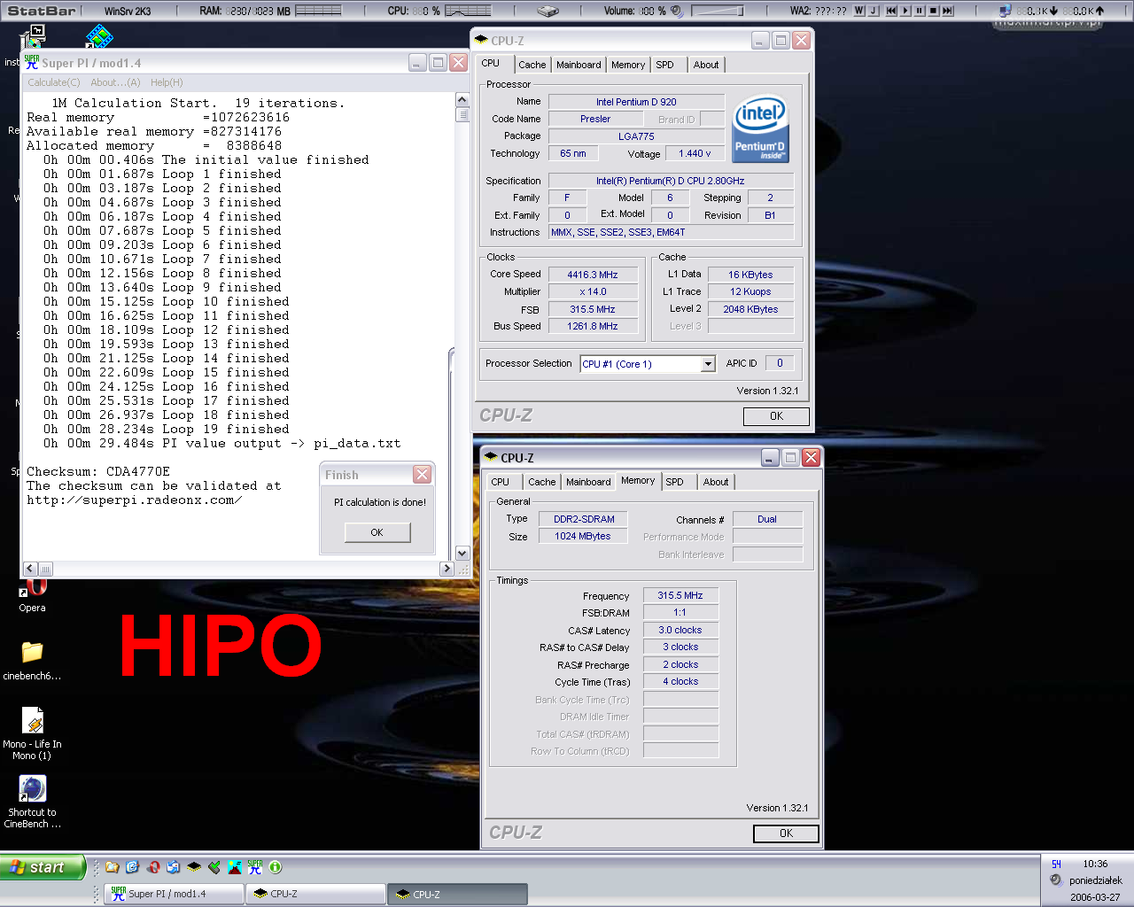The image size is (1134, 907).
Task: Click the green checkmark icon in Quick Launch
Action: tap(214, 867)
